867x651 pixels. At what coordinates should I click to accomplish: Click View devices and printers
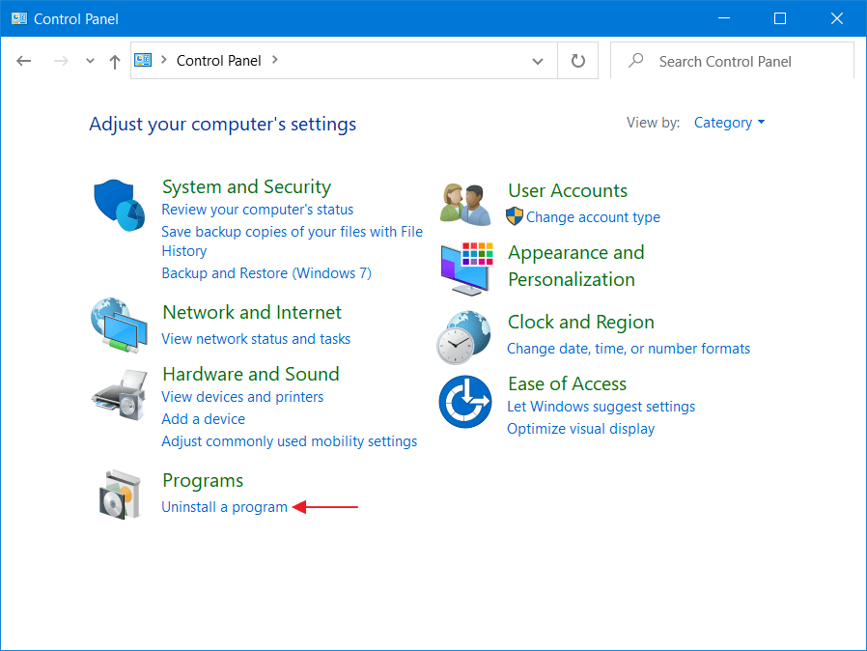pos(242,397)
